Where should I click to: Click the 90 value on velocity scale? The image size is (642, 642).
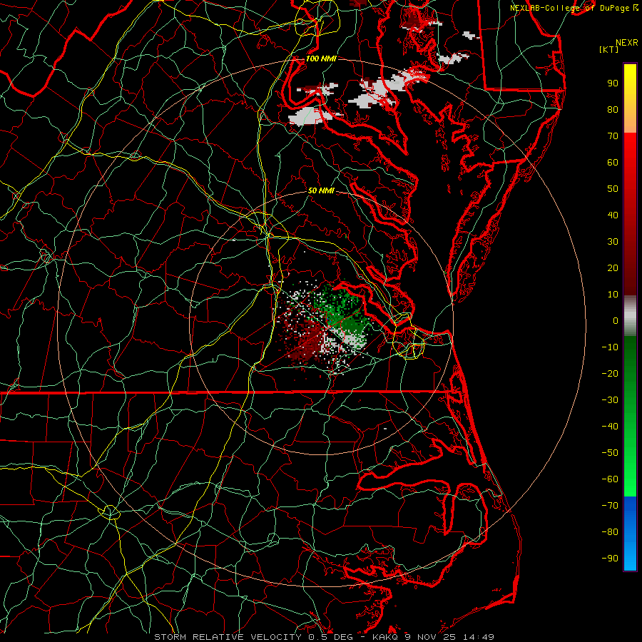point(613,83)
